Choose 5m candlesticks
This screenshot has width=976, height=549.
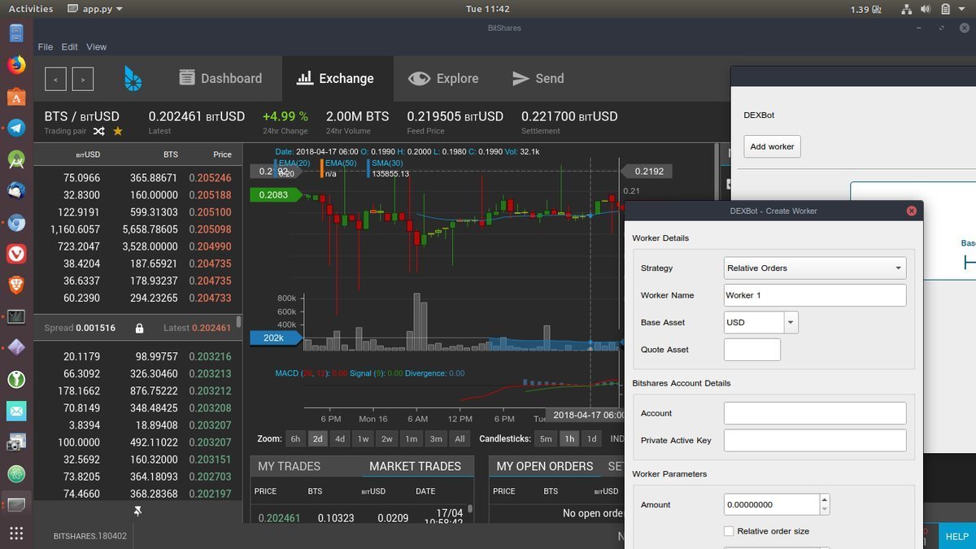(546, 439)
